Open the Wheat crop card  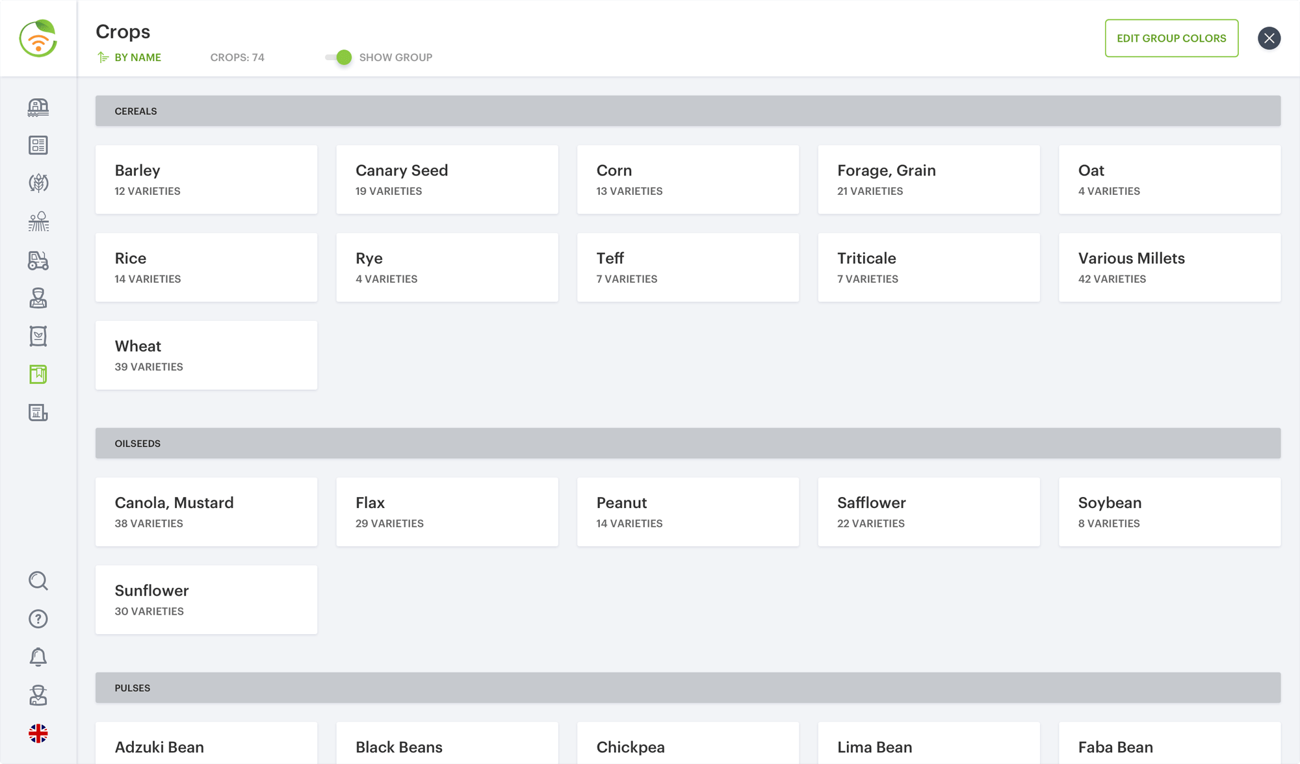tap(206, 355)
